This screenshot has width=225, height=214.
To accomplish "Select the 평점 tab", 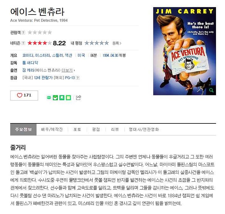I will 96,129.
